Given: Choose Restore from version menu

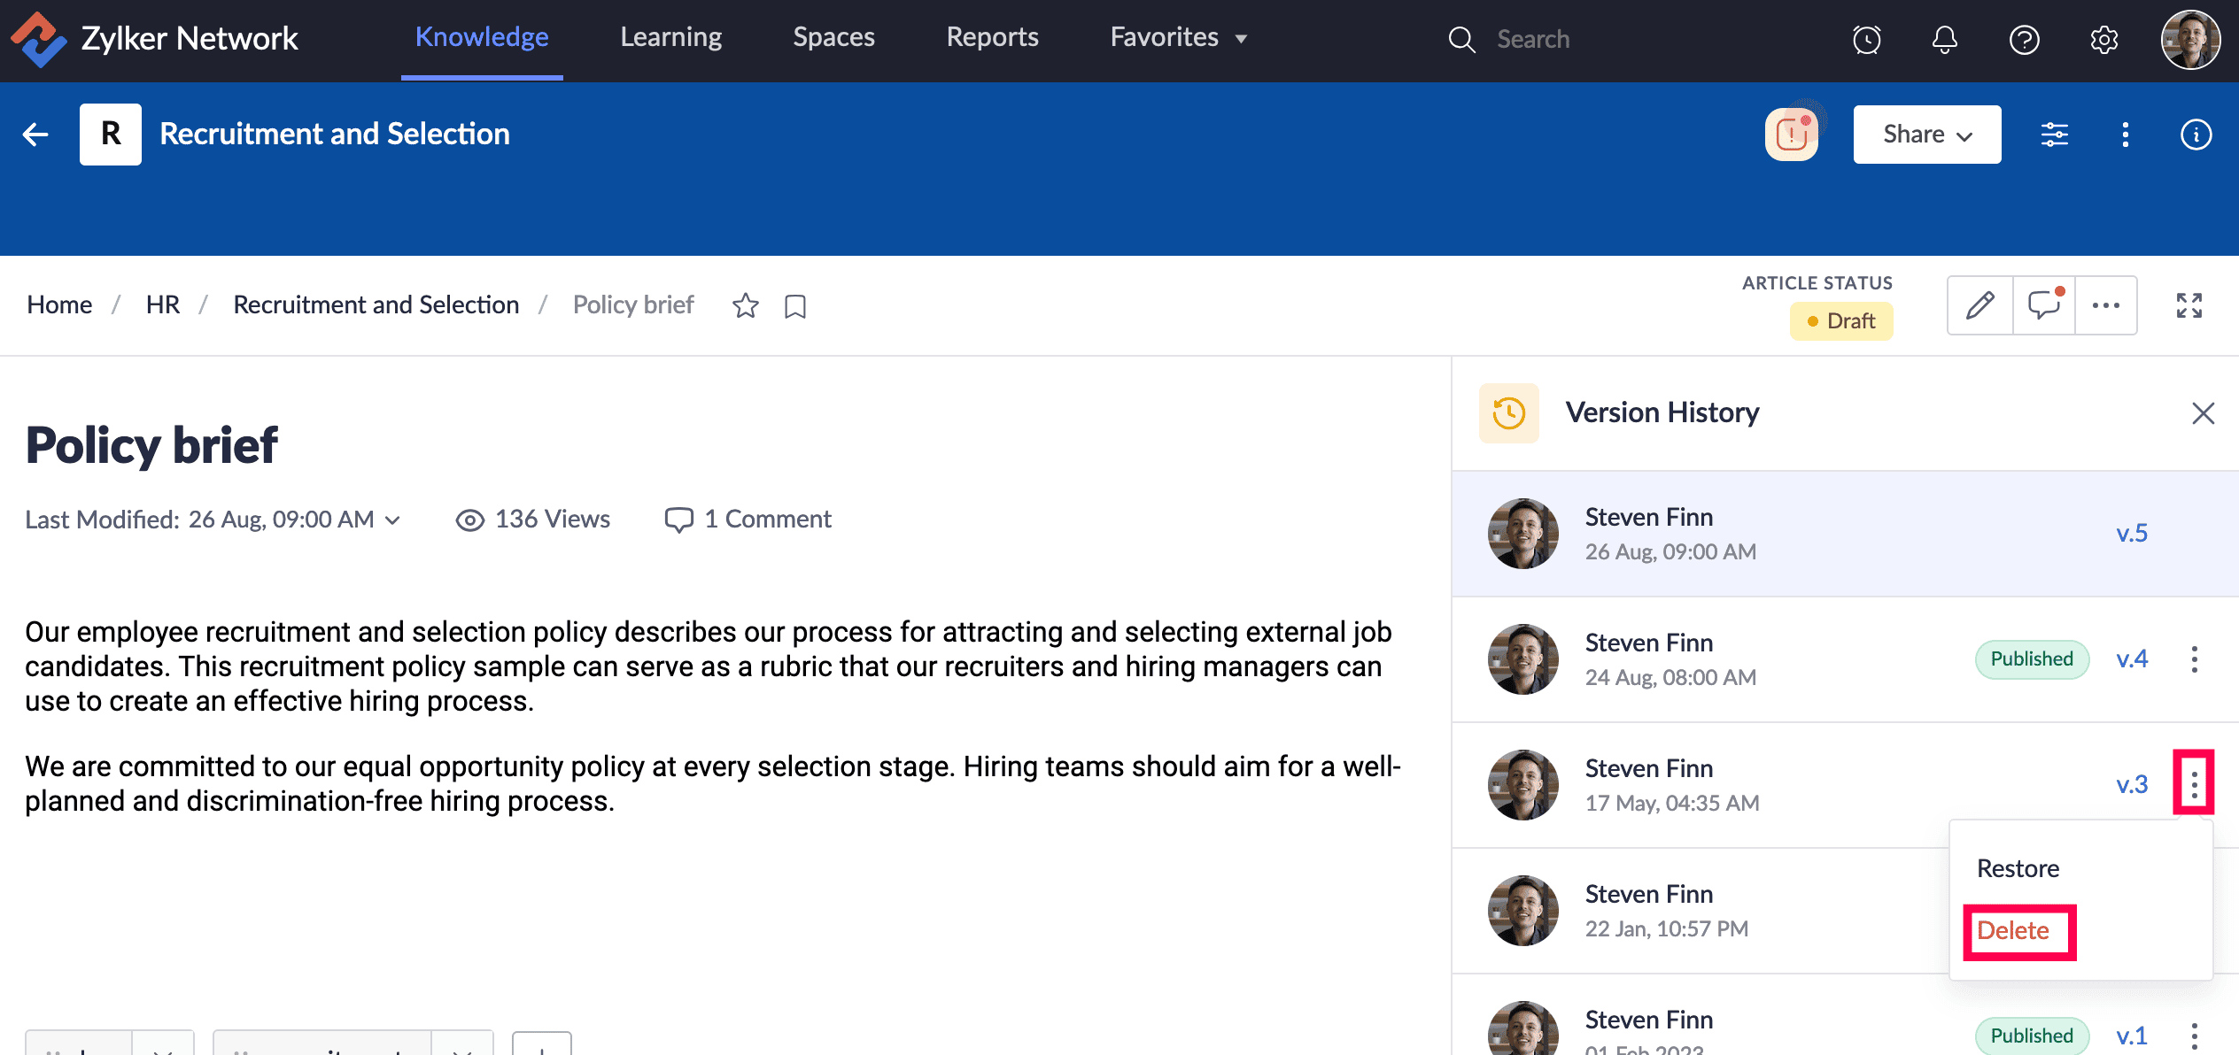Looking at the screenshot, I should click(2018, 868).
